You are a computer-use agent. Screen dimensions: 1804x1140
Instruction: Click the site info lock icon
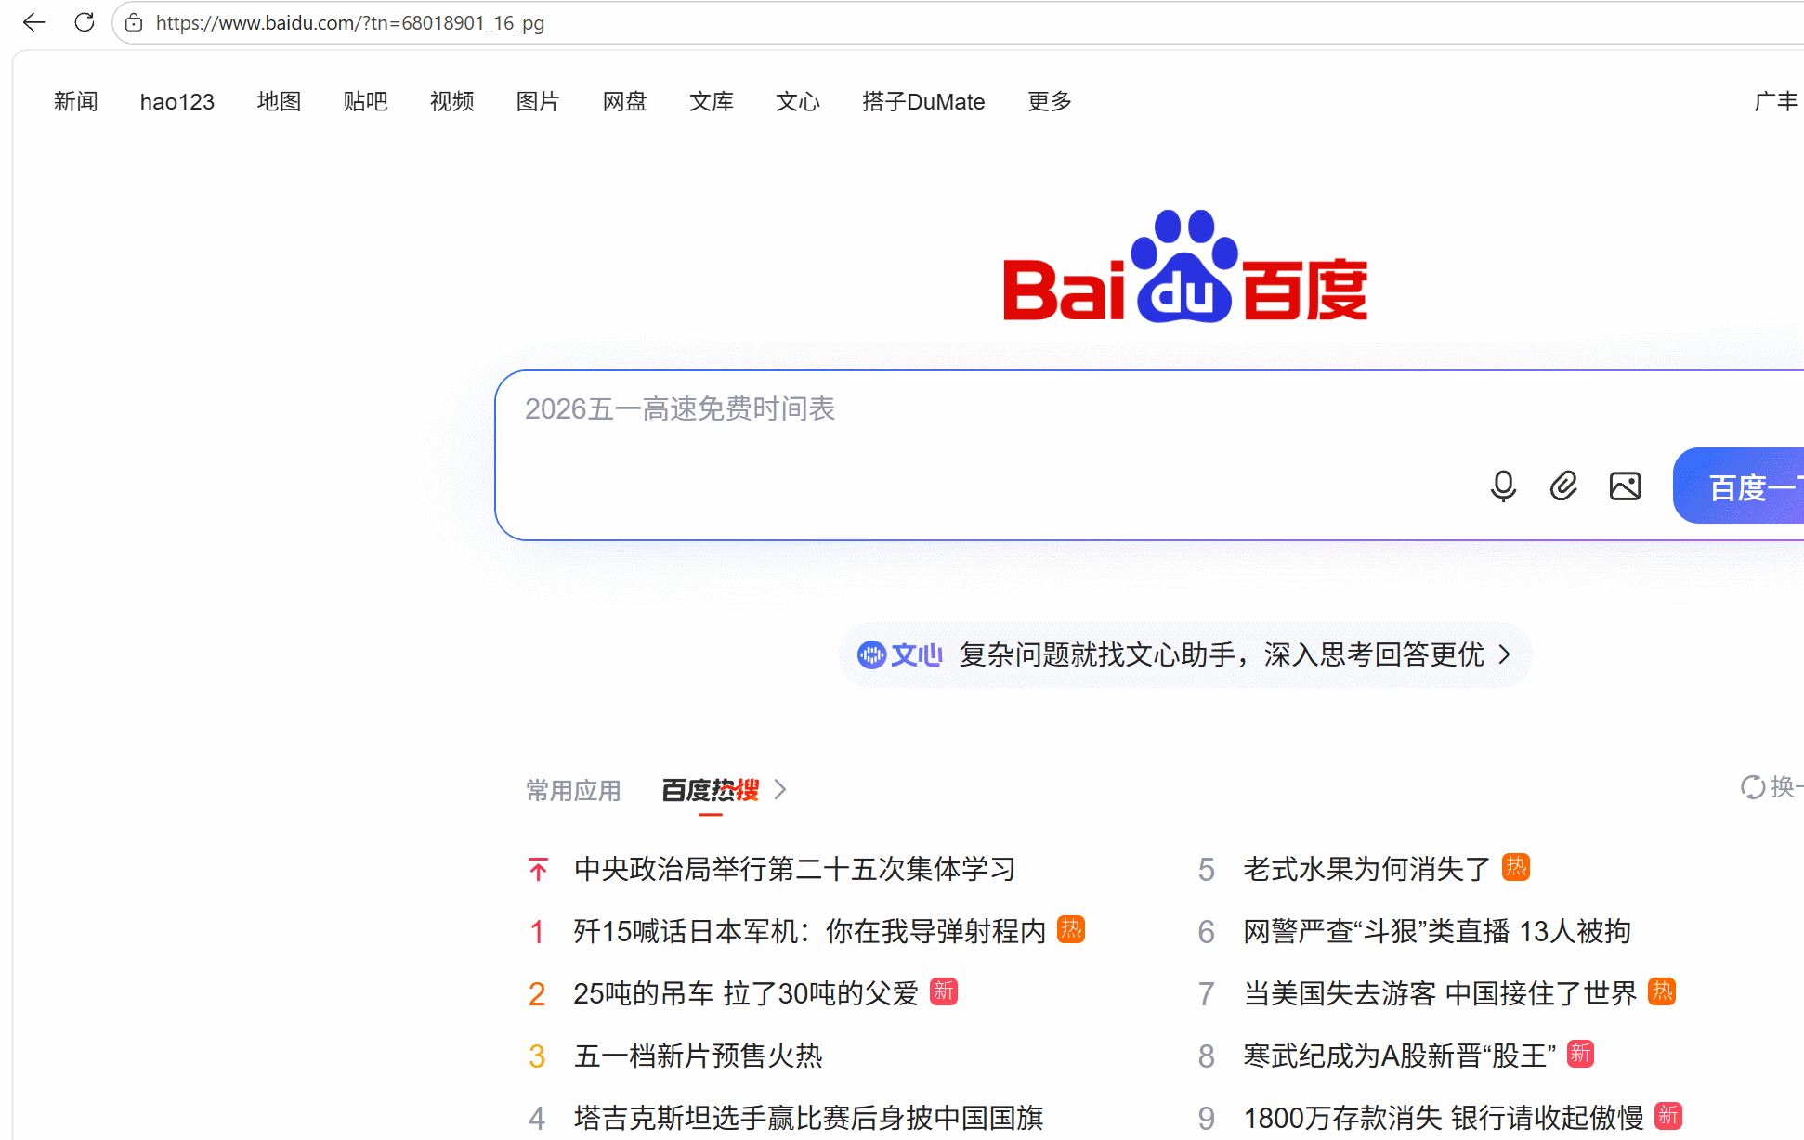click(134, 22)
